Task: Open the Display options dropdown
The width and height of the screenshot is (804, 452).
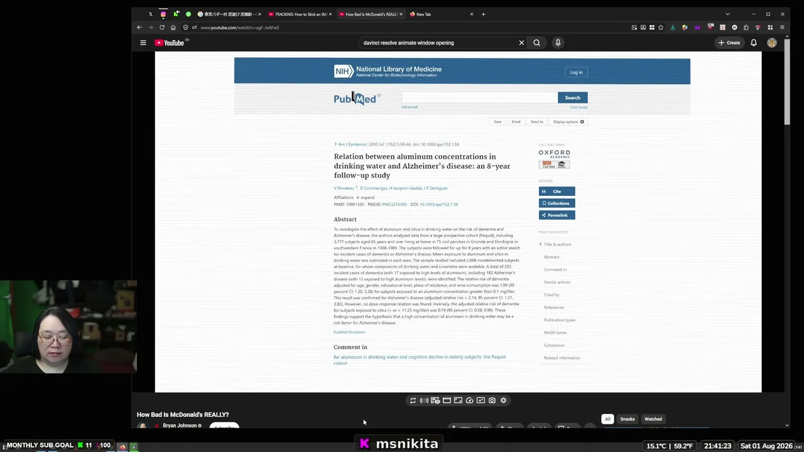Action: point(568,122)
